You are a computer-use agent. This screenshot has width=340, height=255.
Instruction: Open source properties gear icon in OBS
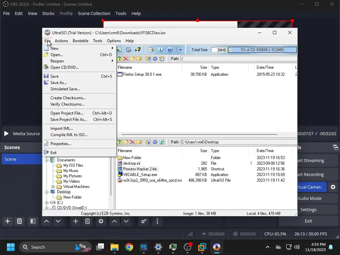click(x=101, y=221)
